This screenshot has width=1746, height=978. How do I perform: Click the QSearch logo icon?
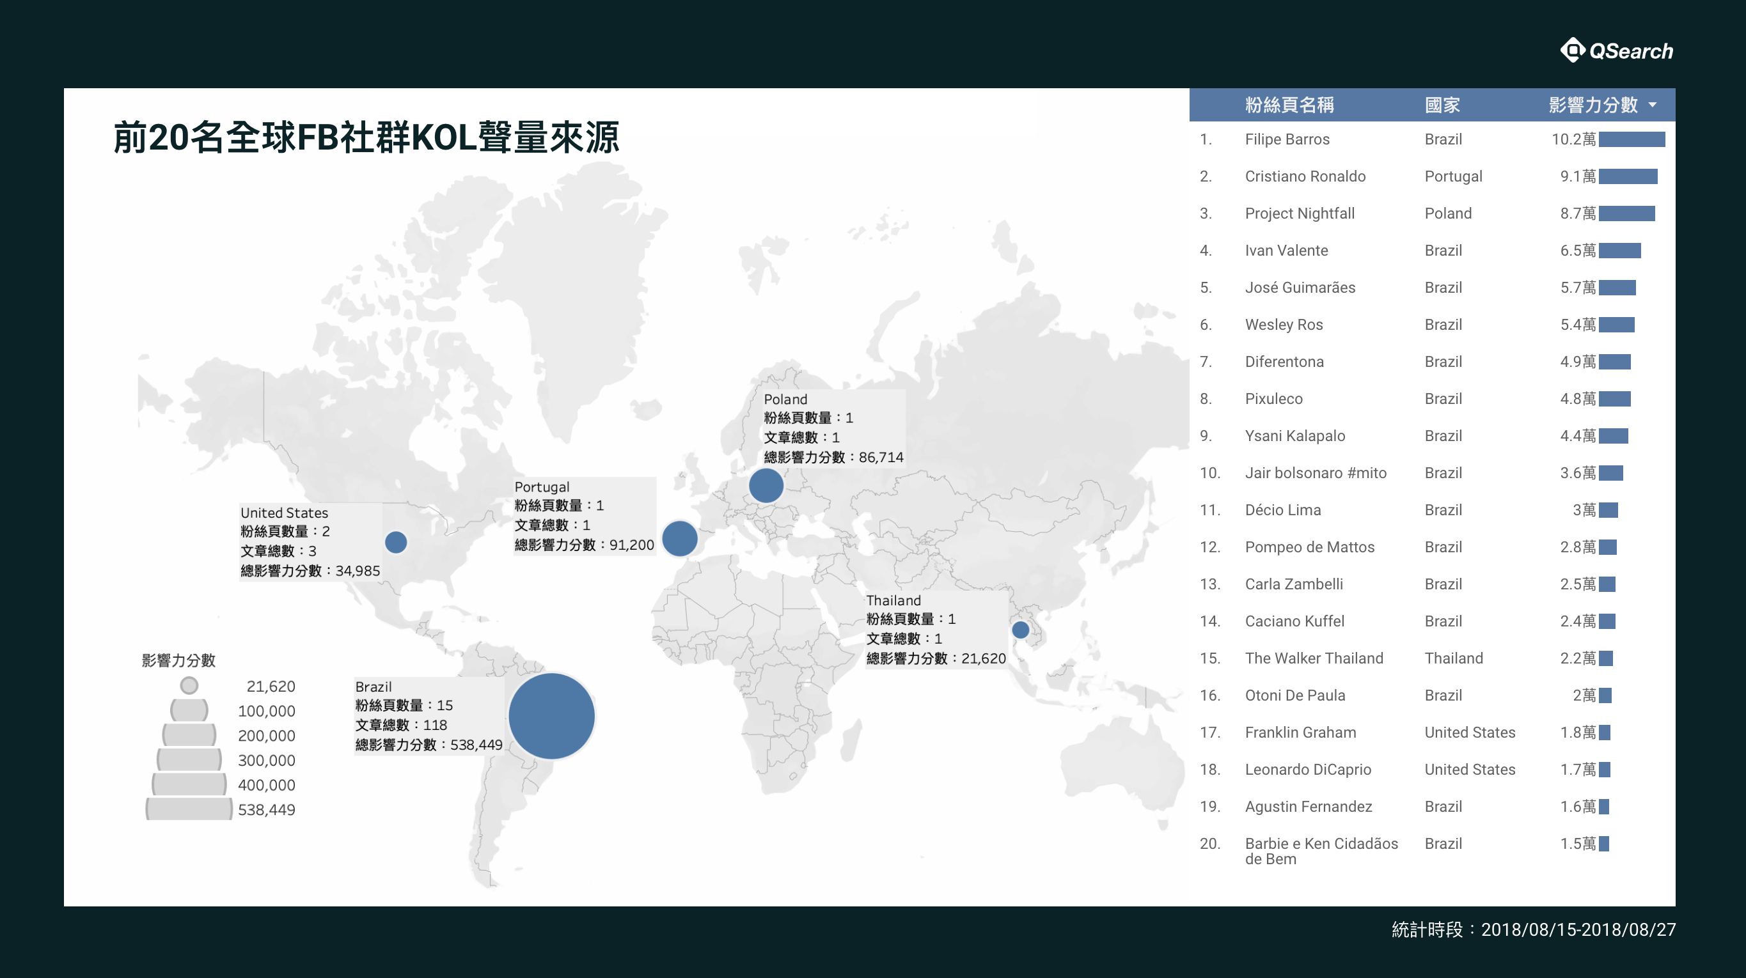pos(1573,50)
